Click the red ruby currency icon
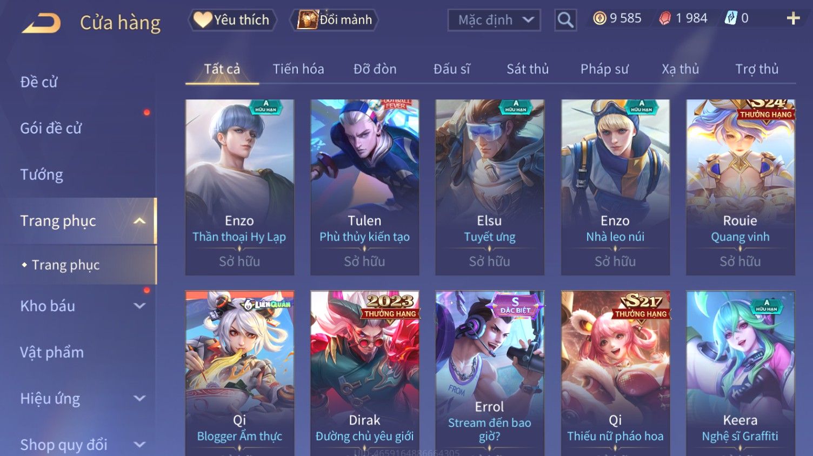The height and width of the screenshot is (456, 813). pos(665,18)
